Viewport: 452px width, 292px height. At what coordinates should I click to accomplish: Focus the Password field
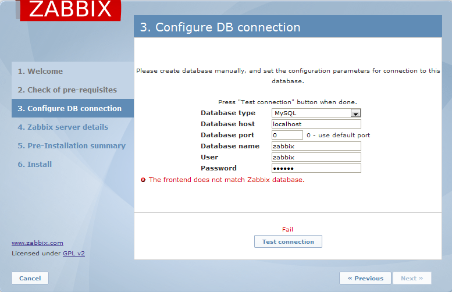(316, 168)
